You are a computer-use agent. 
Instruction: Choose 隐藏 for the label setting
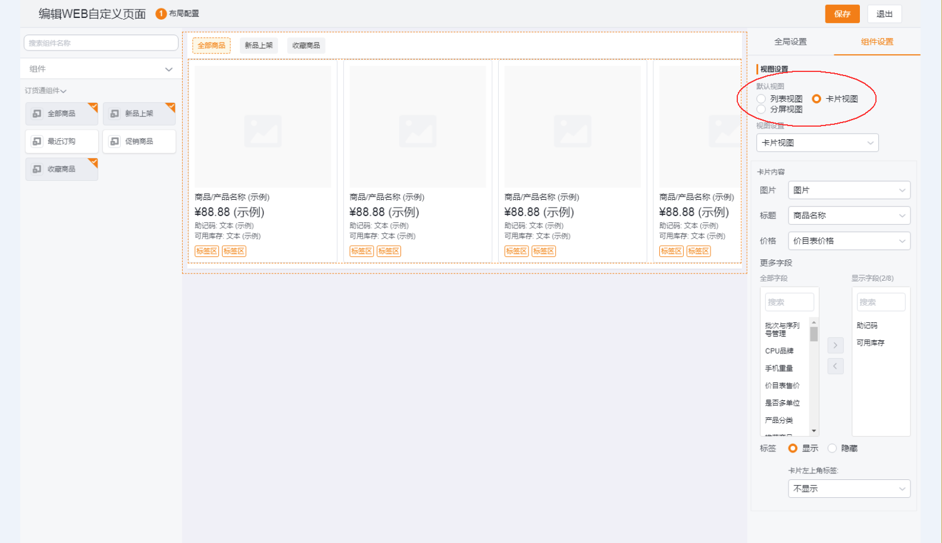[x=832, y=448]
